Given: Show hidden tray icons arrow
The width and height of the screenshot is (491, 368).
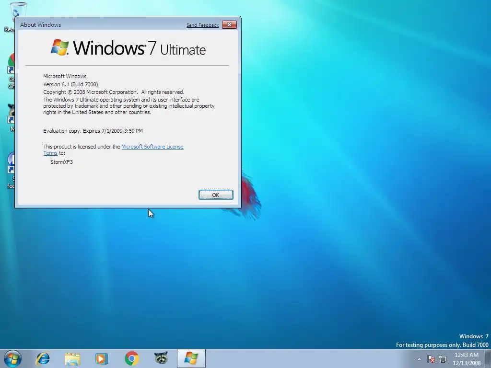Looking at the screenshot, I should [419, 359].
